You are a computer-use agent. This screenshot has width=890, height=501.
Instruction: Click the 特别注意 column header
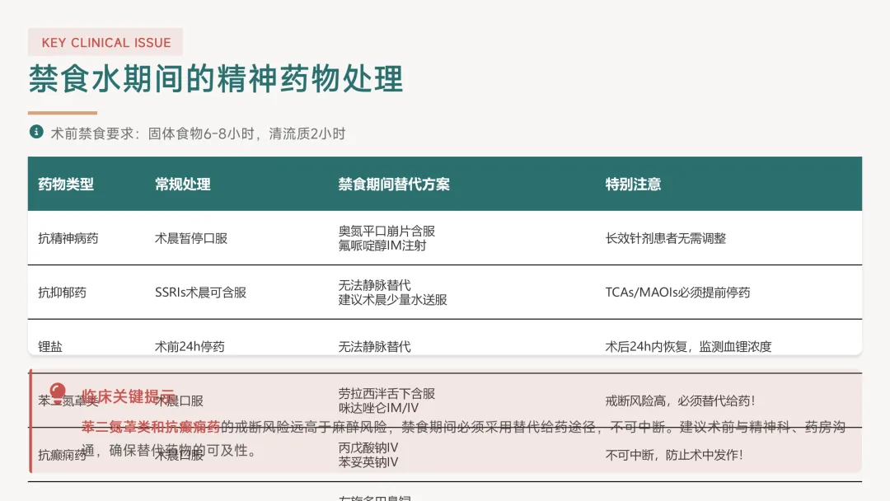point(633,185)
